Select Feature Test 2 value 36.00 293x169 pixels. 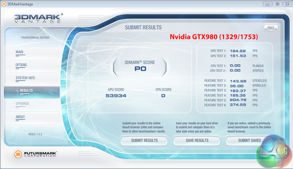[237, 86]
